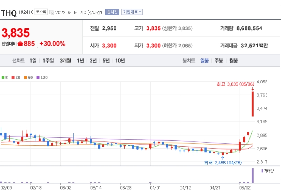Click the tall red 05/06 candlestick
The height and width of the screenshot is (195, 281).
coord(253,104)
